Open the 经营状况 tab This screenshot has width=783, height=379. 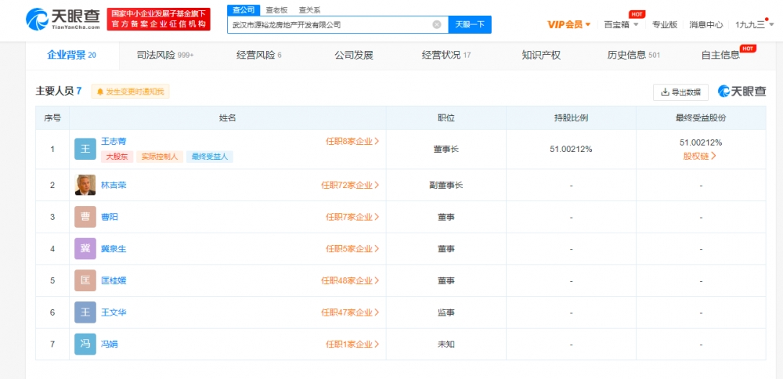tap(446, 56)
